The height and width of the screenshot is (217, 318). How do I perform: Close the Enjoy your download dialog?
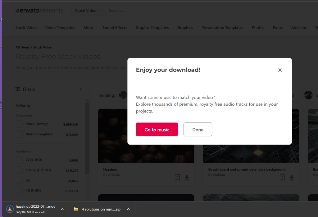(x=280, y=70)
